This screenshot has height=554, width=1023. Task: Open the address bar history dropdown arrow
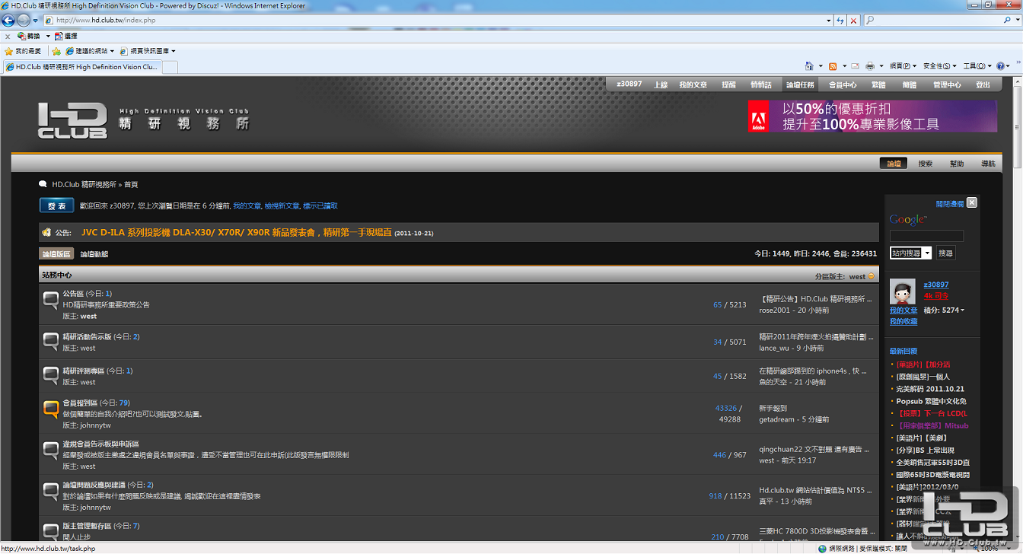[x=829, y=21]
